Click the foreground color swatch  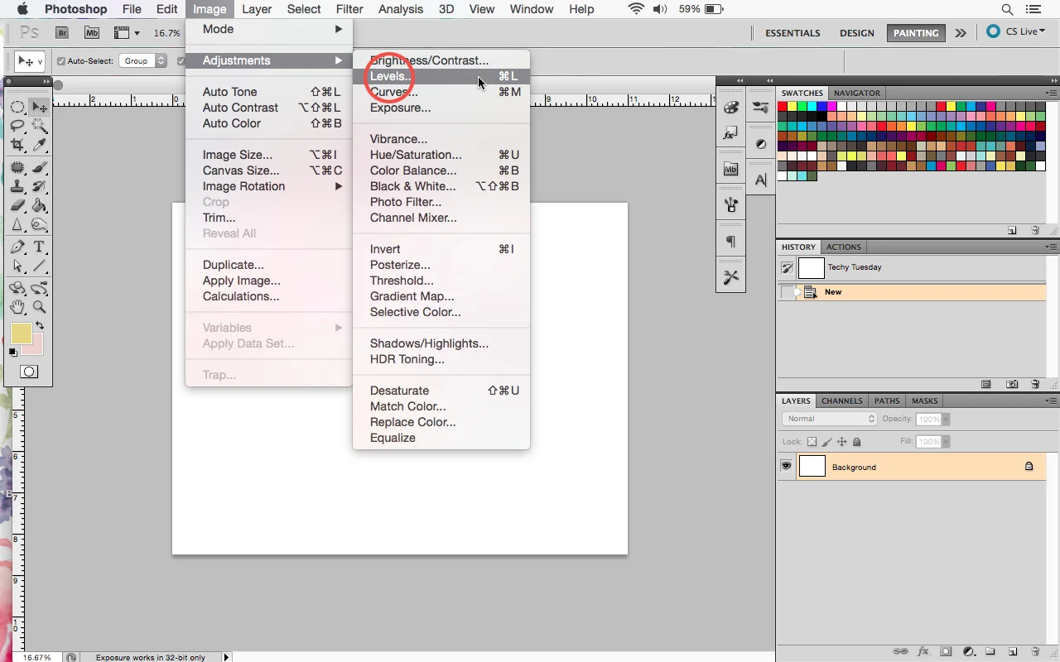pyautogui.click(x=21, y=333)
